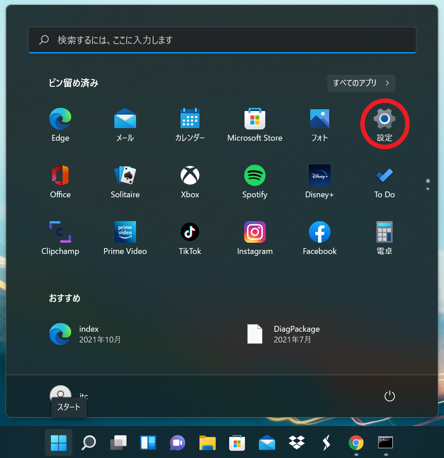Screen dimensions: 444x458
Task: Open the Clipchamp video editor
Action: 60,238
